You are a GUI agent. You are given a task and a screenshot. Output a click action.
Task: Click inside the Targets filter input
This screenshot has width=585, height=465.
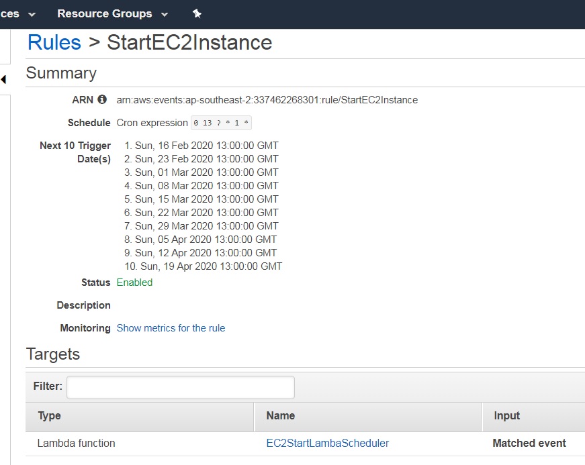tap(180, 387)
